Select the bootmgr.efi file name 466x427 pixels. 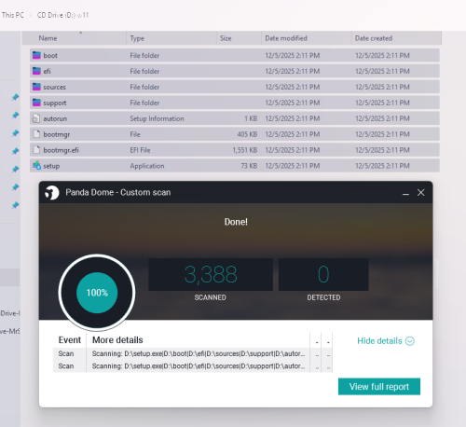pos(61,150)
